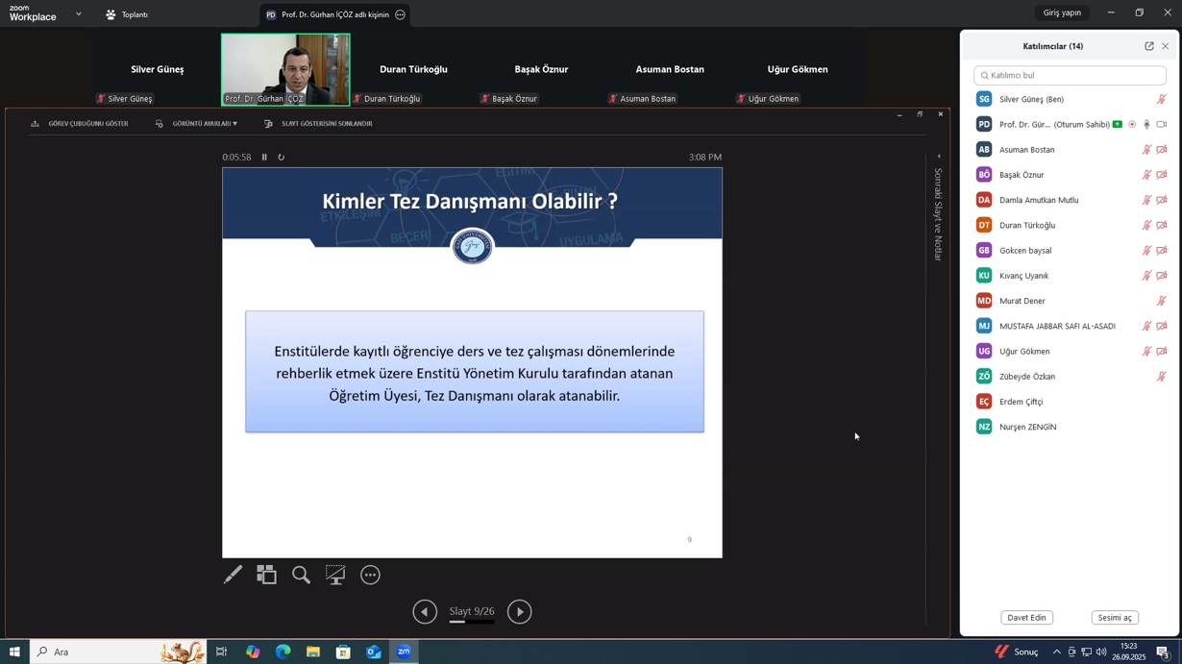
Task: Click Görev Çubuğunu Göster option
Action: [x=80, y=124]
